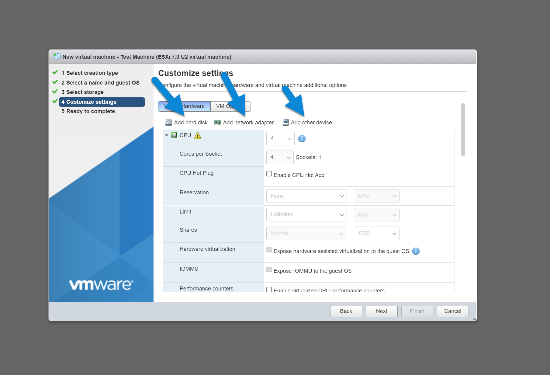Open the Reservation dropdown showing None
The height and width of the screenshot is (375, 550).
tap(306, 196)
